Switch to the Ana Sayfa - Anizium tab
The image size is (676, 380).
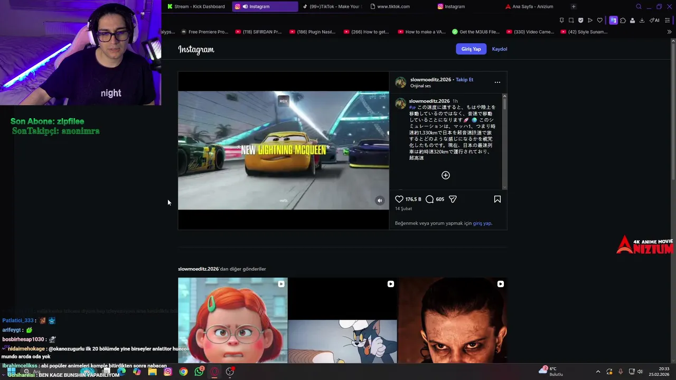click(532, 6)
